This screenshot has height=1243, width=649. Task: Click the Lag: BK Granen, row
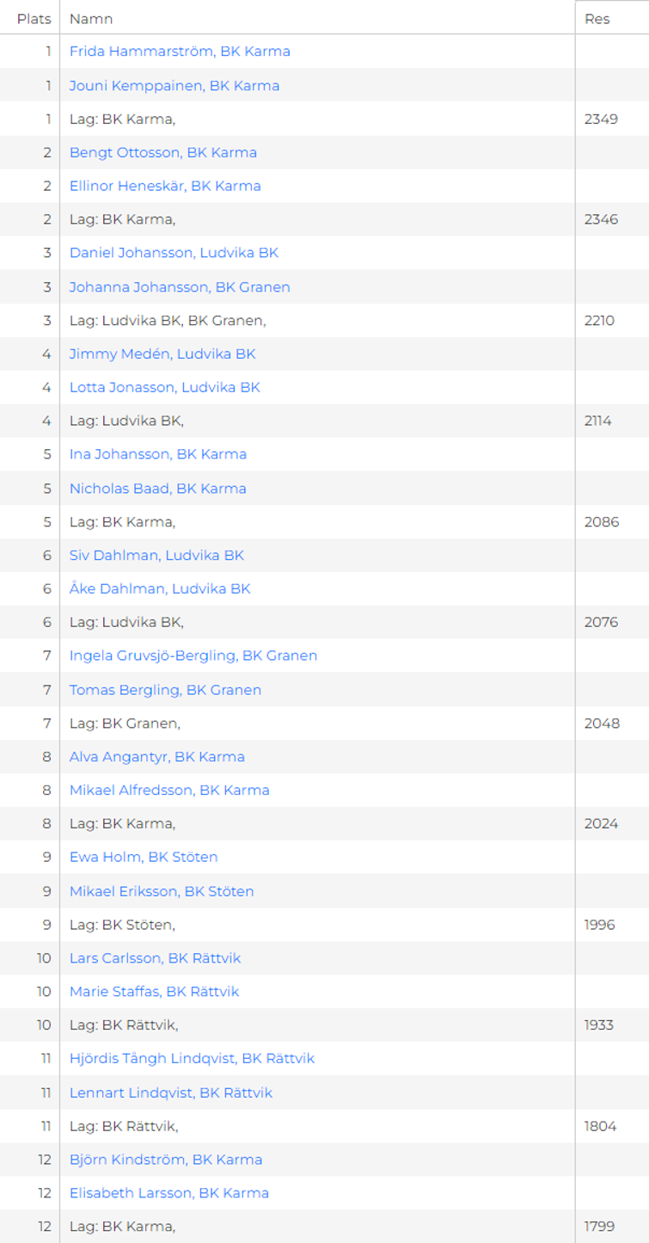tap(324, 723)
